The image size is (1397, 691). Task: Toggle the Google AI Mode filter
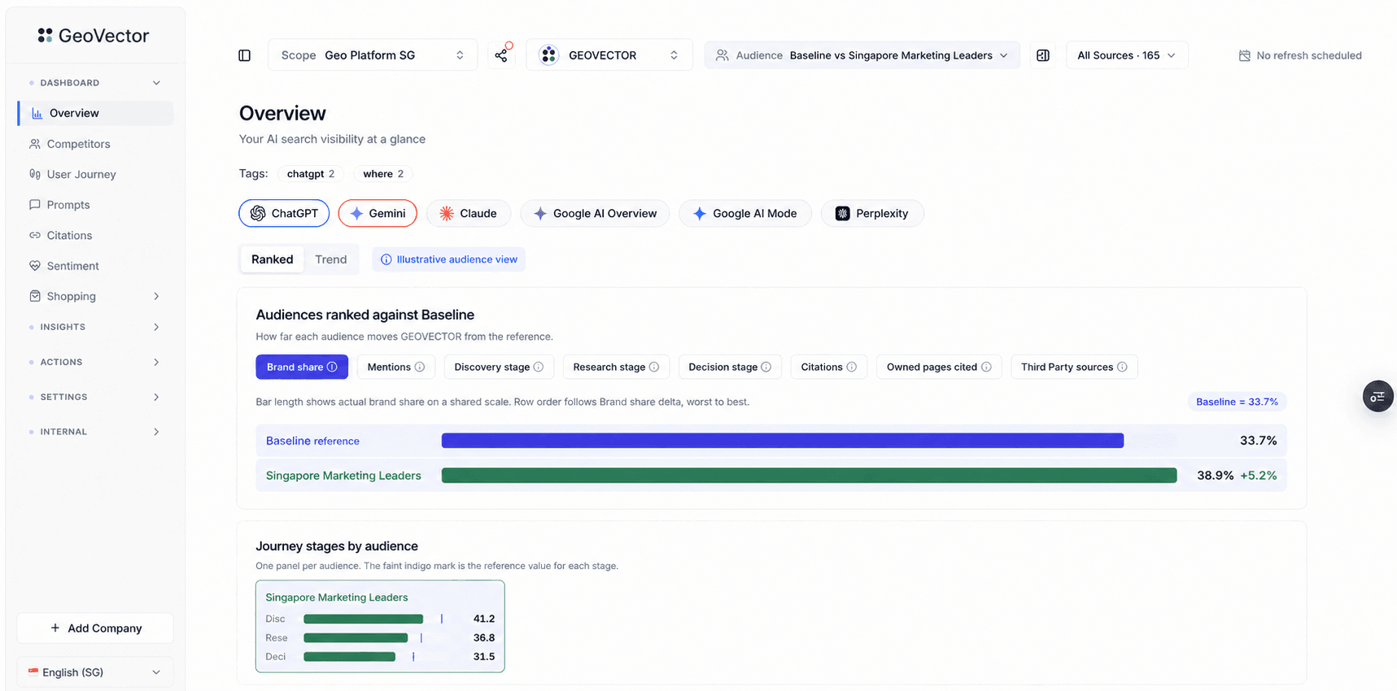click(745, 213)
